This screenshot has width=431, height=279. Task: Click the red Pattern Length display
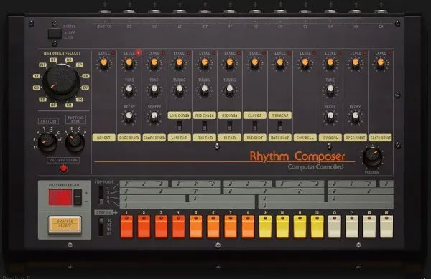point(60,197)
